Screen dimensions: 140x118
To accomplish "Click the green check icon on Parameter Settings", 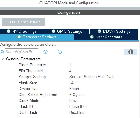I will coord(19,37).
